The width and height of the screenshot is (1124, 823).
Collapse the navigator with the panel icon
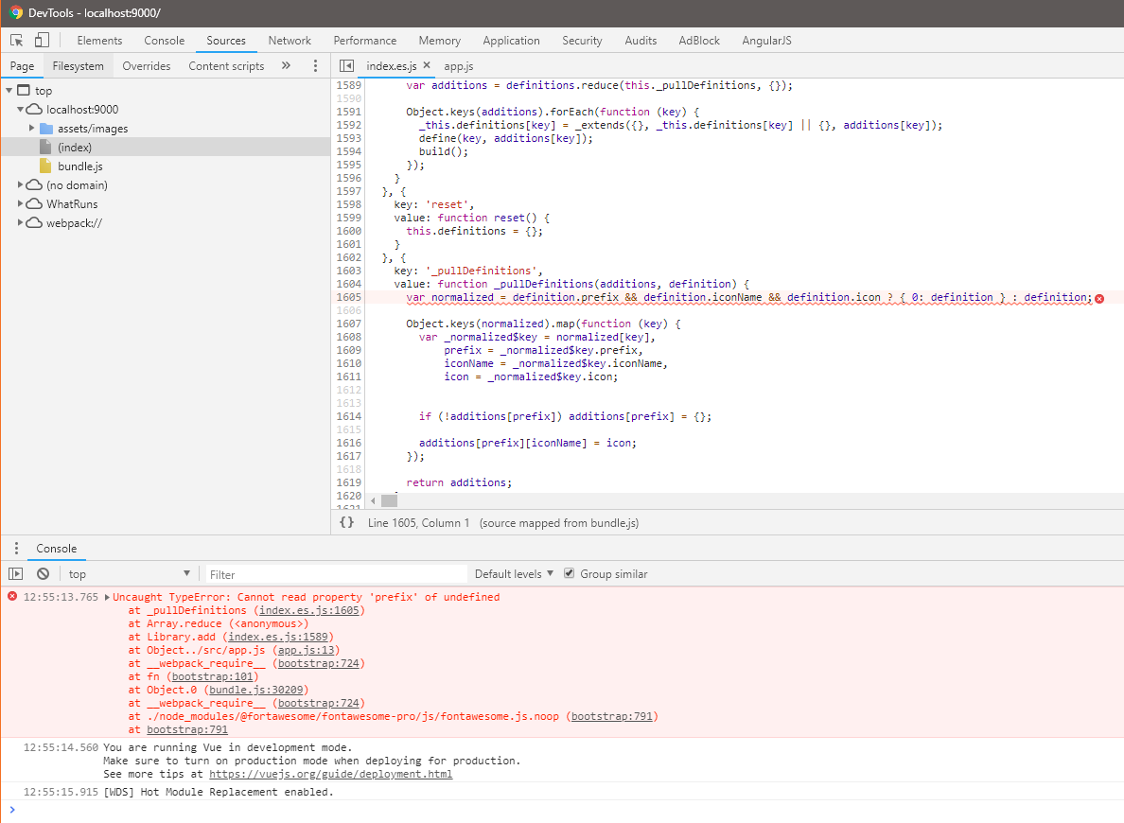[347, 65]
